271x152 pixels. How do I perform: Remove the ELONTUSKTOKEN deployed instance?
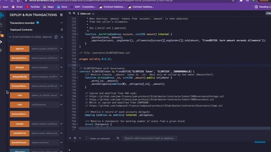62,37
